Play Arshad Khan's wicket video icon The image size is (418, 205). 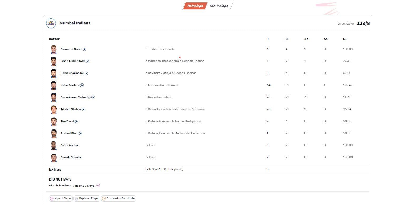click(x=81, y=133)
